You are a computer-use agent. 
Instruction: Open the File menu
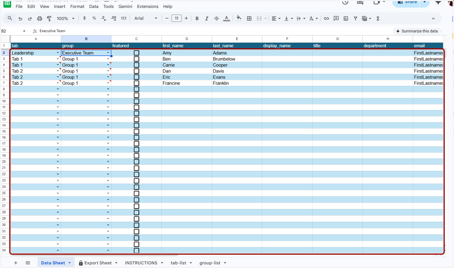pyautogui.click(x=19, y=6)
